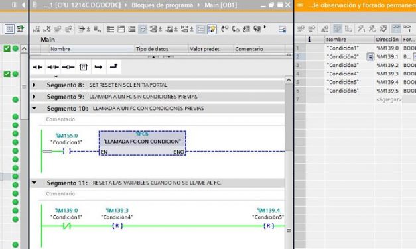416x249 pixels.
Task: Click the Delete network toolbar icon
Action: click(x=47, y=29)
